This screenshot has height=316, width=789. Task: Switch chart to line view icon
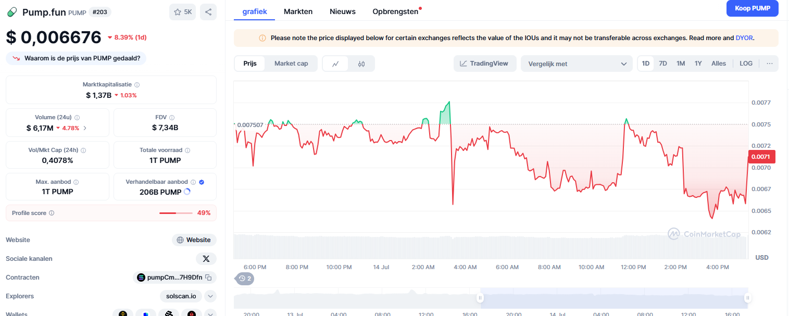point(336,64)
